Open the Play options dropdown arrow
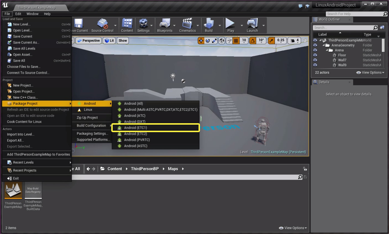 pos(242,25)
